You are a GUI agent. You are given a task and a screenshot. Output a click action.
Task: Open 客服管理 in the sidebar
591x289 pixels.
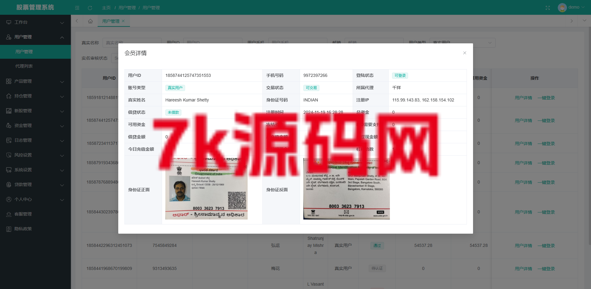[35, 214]
